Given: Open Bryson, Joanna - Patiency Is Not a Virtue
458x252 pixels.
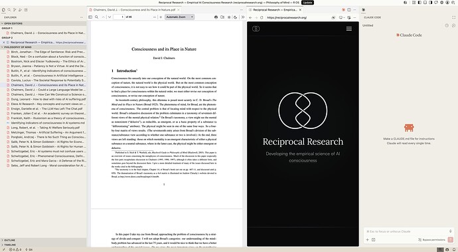Looking at the screenshot, I should 43,66.
